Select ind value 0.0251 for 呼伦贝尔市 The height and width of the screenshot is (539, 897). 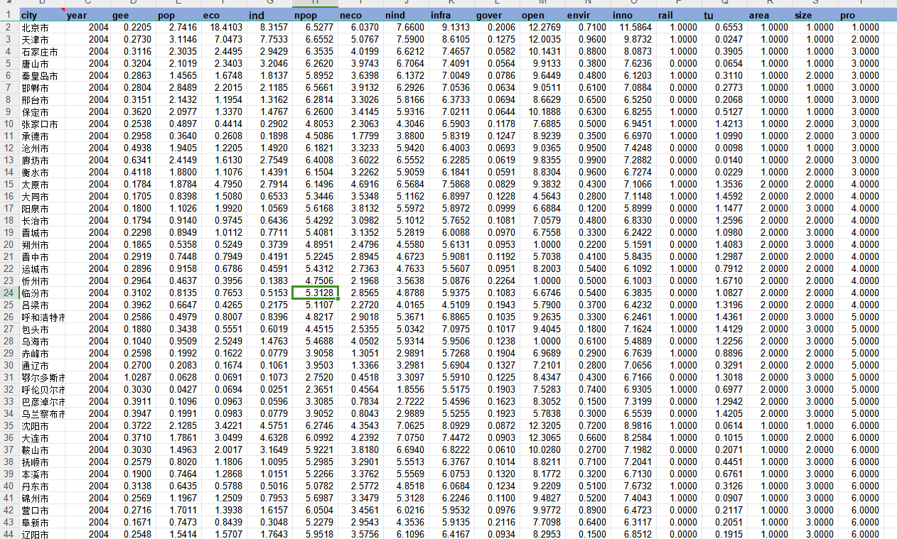269,389
